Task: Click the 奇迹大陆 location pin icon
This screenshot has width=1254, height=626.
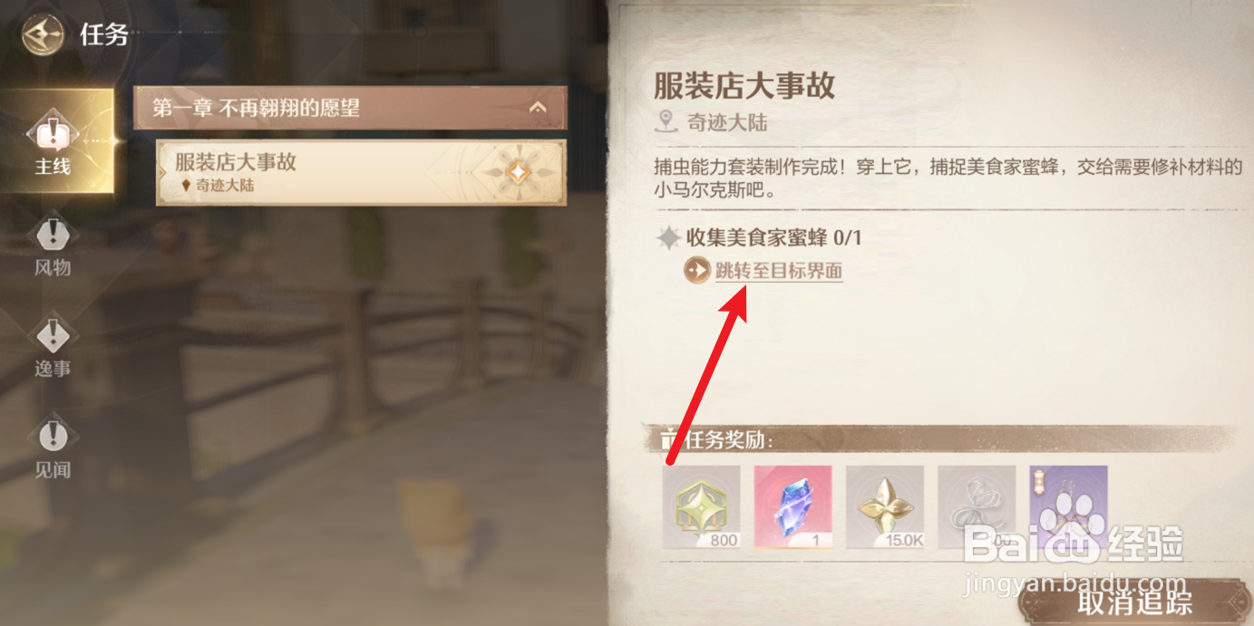Action: pyautogui.click(x=667, y=121)
